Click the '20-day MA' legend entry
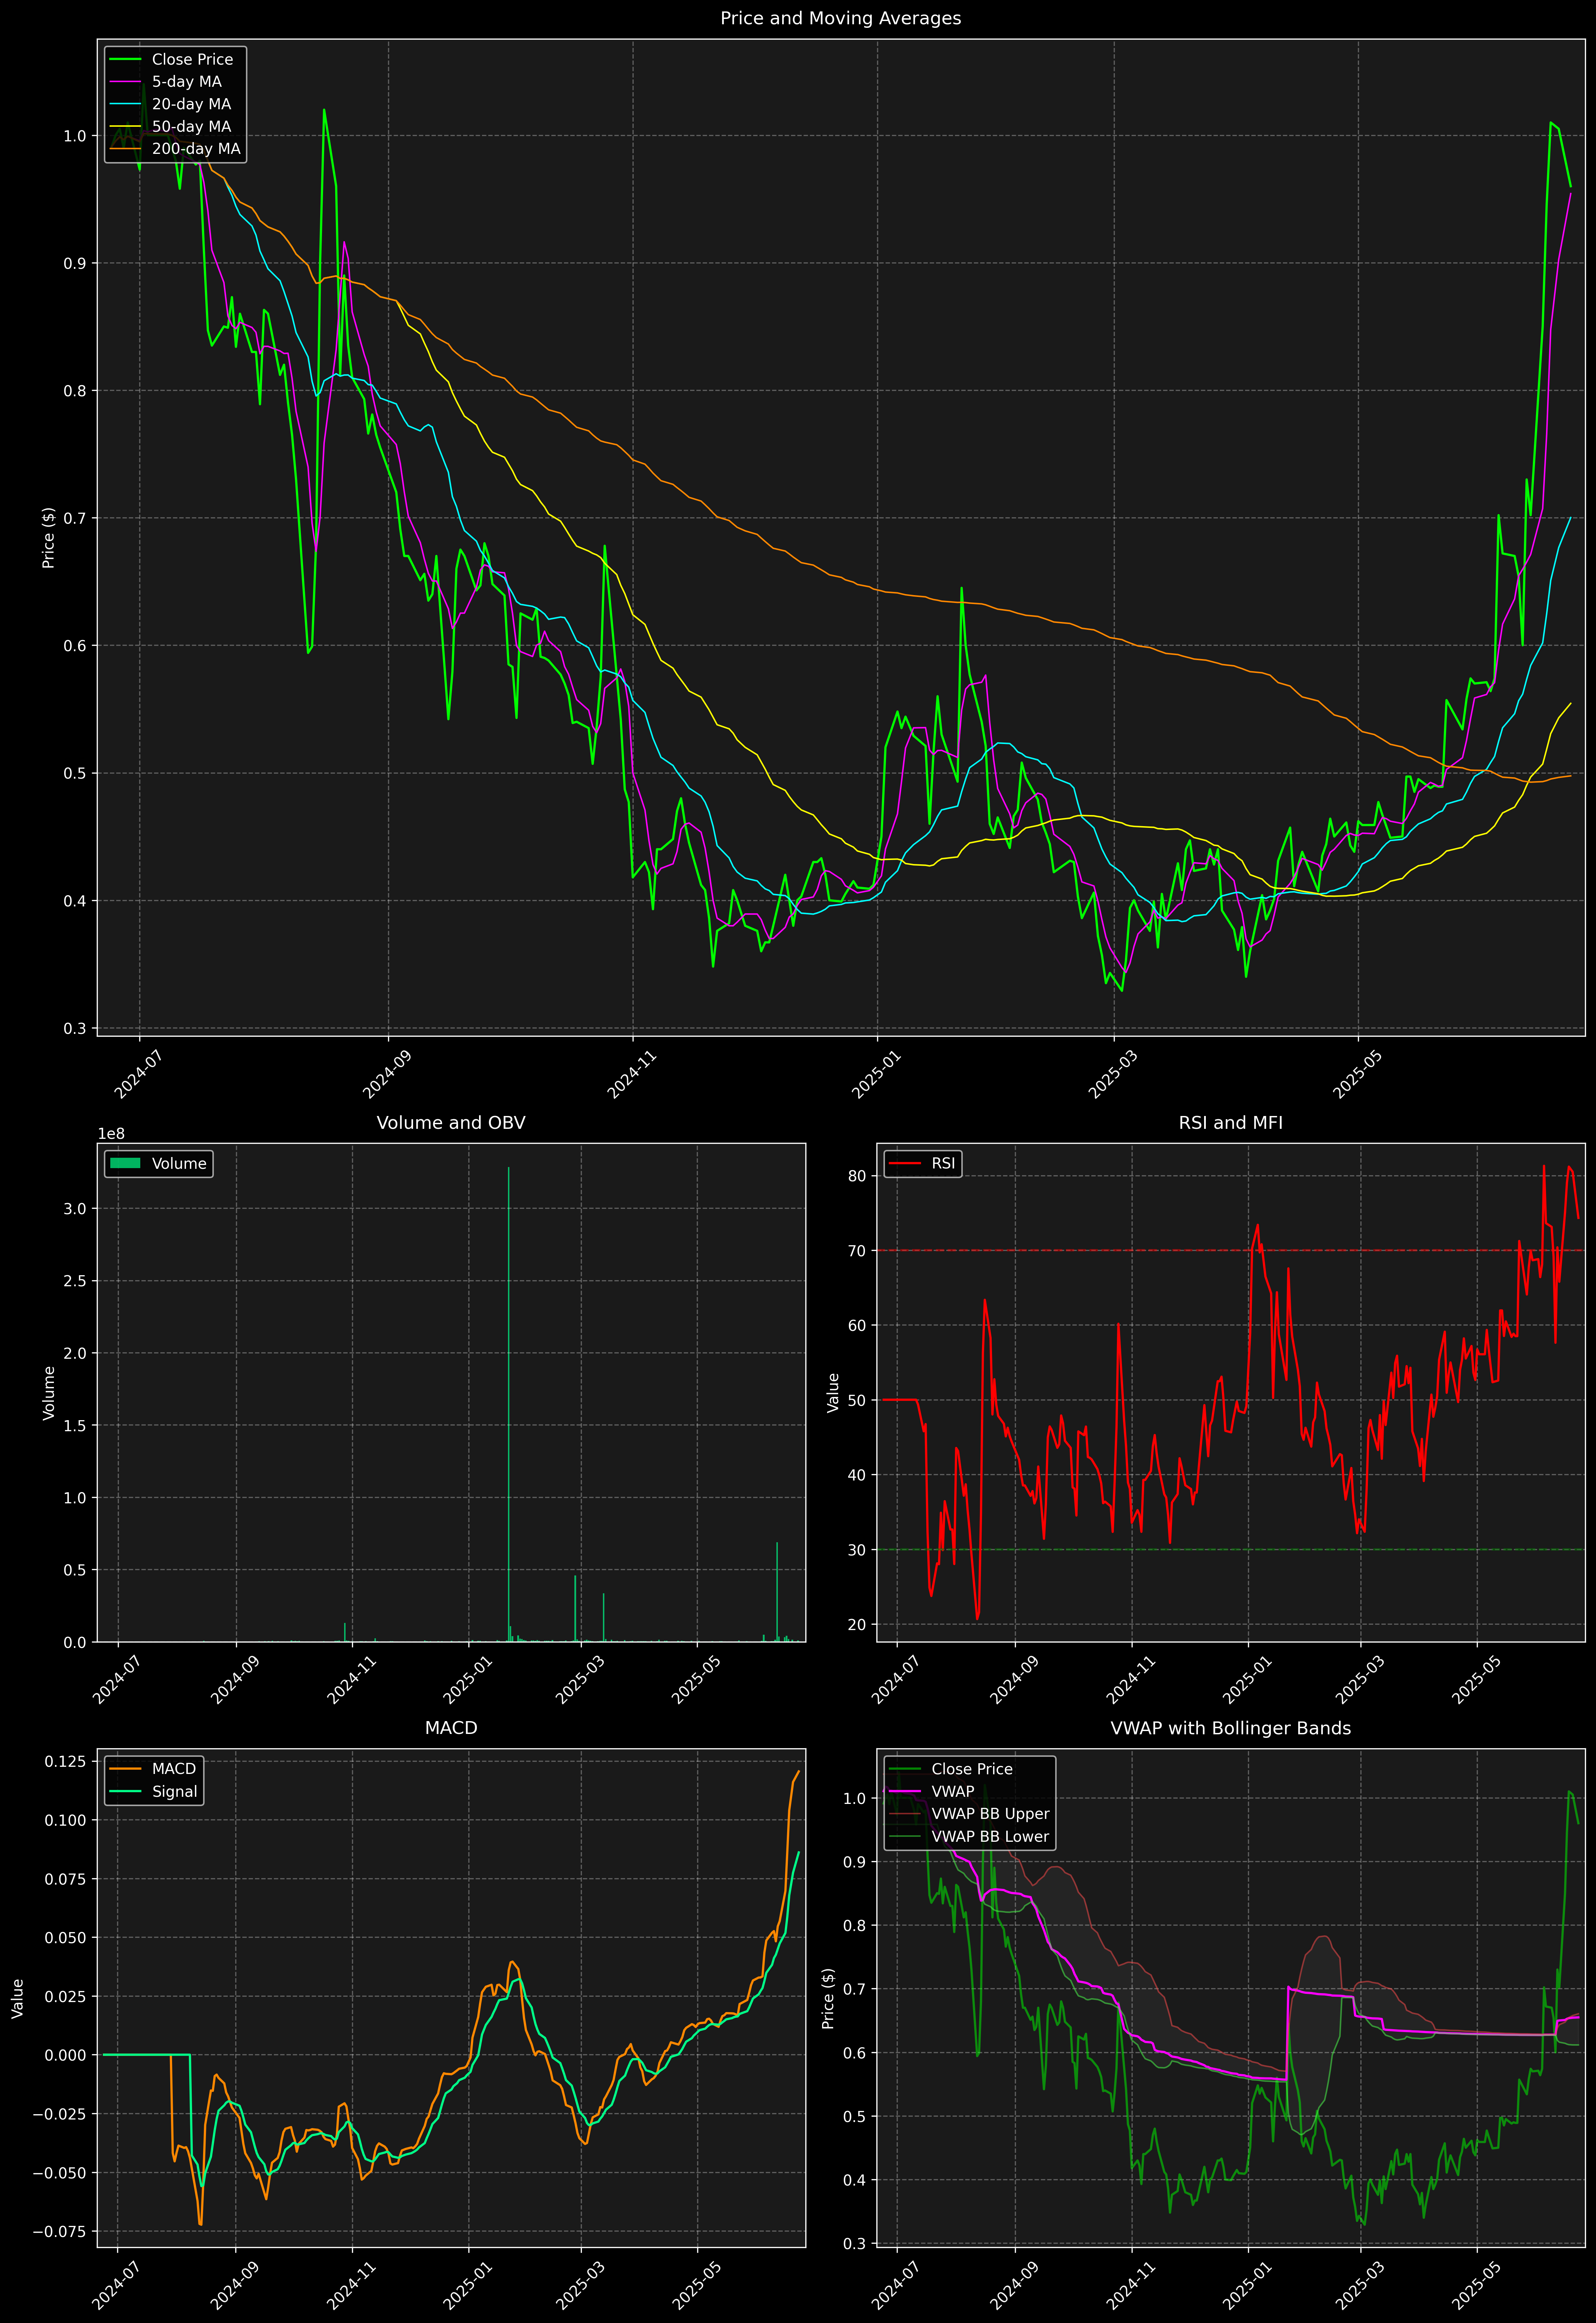The height and width of the screenshot is (2323, 1596). [191, 104]
